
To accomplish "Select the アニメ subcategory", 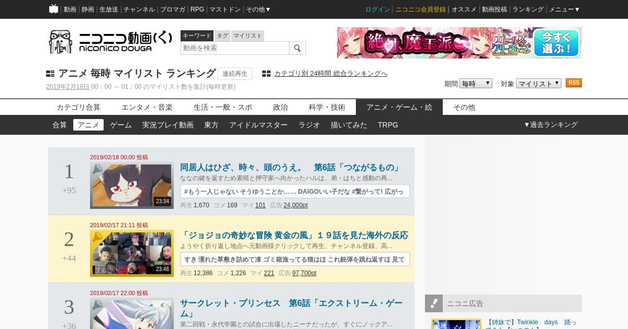I will pyautogui.click(x=88, y=125).
